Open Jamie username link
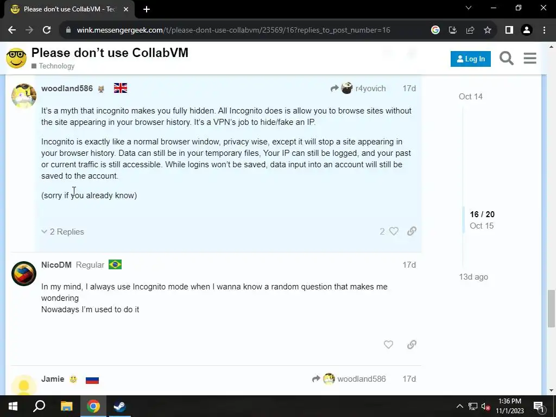Screen dimensions: 556x417 tap(53, 378)
